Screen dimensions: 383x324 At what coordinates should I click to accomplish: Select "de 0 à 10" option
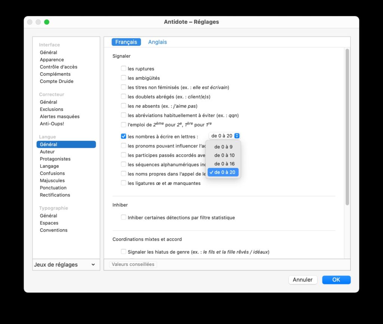pyautogui.click(x=224, y=155)
